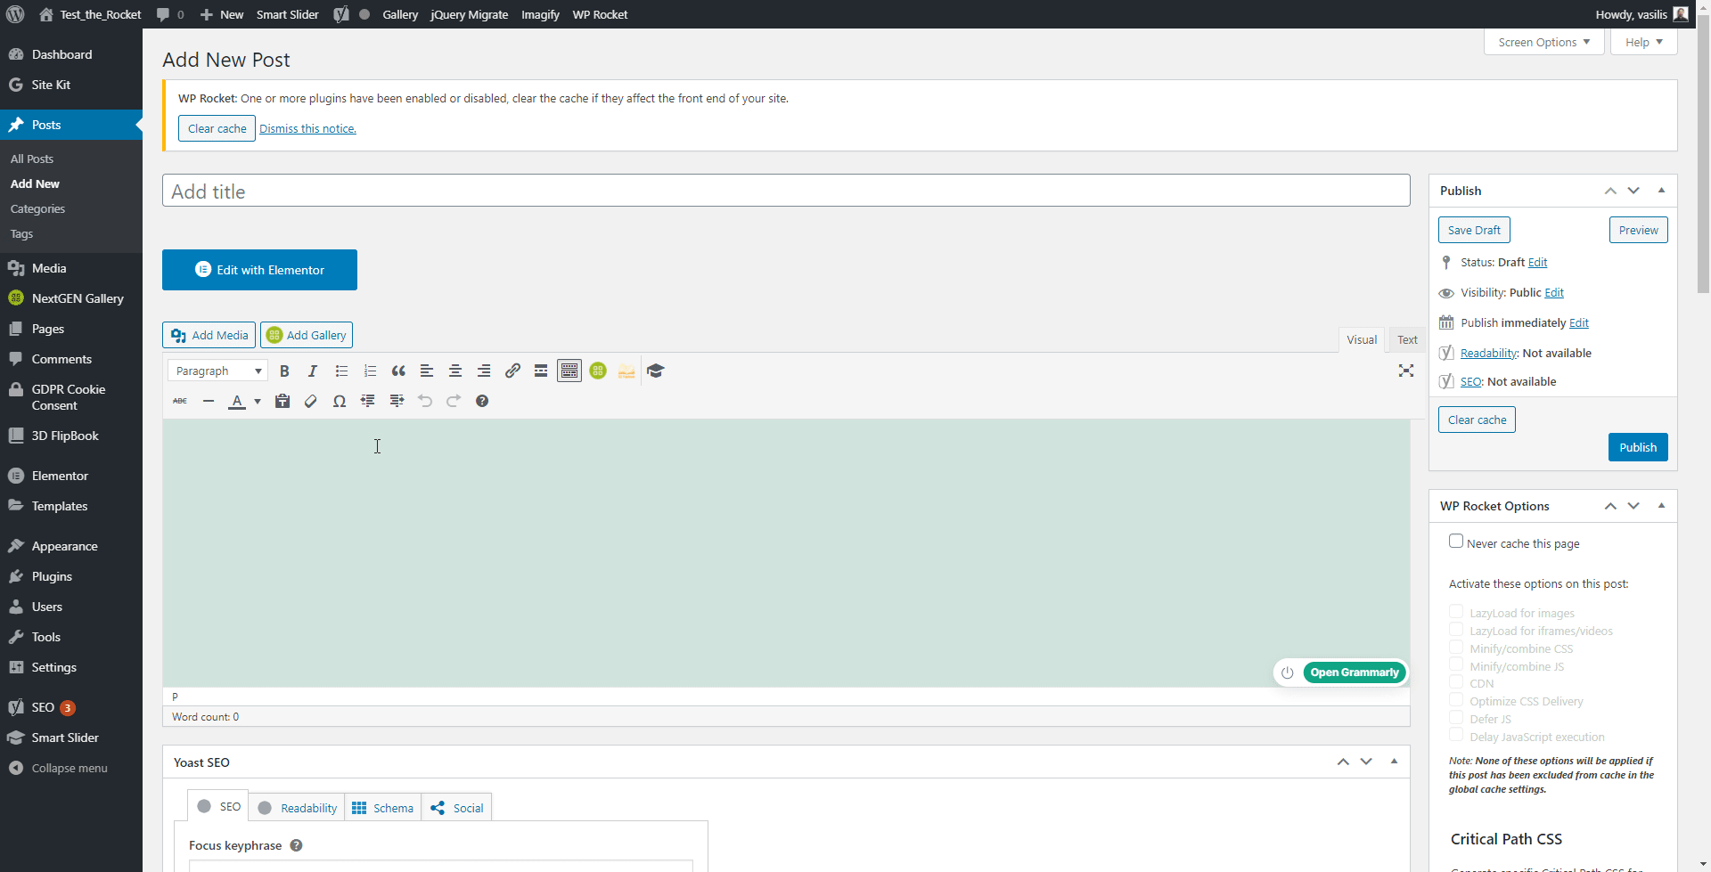Toggle paste as text
The width and height of the screenshot is (1711, 872).
(282, 402)
